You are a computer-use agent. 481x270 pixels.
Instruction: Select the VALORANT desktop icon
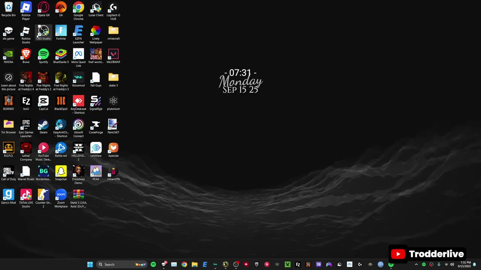113,57
